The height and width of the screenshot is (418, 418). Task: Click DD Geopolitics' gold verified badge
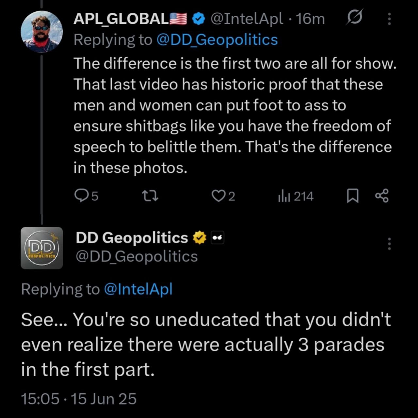(x=200, y=238)
